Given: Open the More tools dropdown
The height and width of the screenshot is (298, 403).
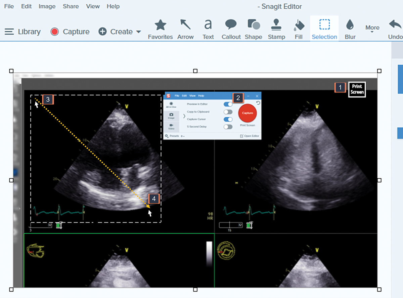Looking at the screenshot, I should coord(372,28).
